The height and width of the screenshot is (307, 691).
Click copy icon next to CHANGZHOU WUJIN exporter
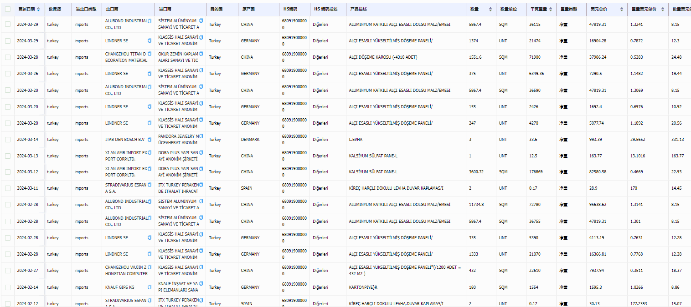pyautogui.click(x=150, y=267)
